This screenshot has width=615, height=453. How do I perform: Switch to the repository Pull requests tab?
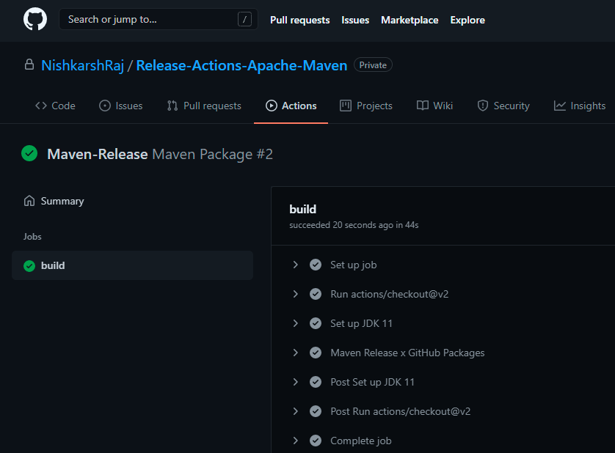coord(204,106)
